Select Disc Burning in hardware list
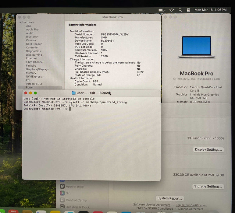 click(x=34, y=55)
